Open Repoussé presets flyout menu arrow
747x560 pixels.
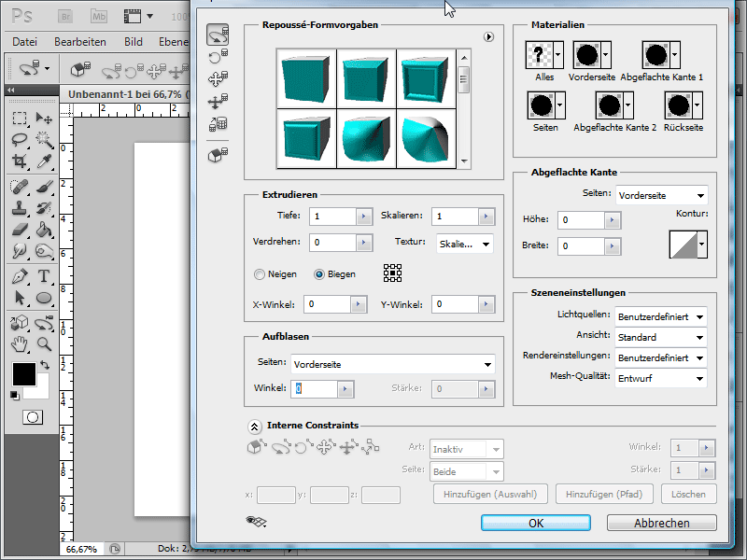[x=488, y=36]
